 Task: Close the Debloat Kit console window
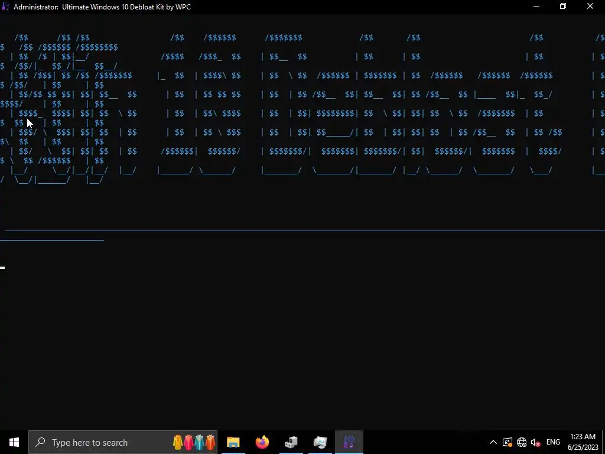click(590, 7)
